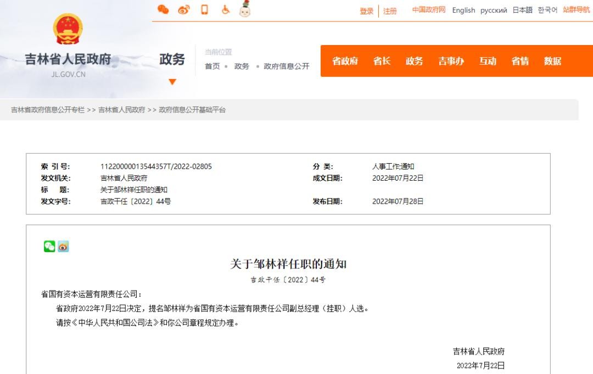Image resolution: width=593 pixels, height=374 pixels.
Task: Open the 中国政府网 link
Action: 429,10
